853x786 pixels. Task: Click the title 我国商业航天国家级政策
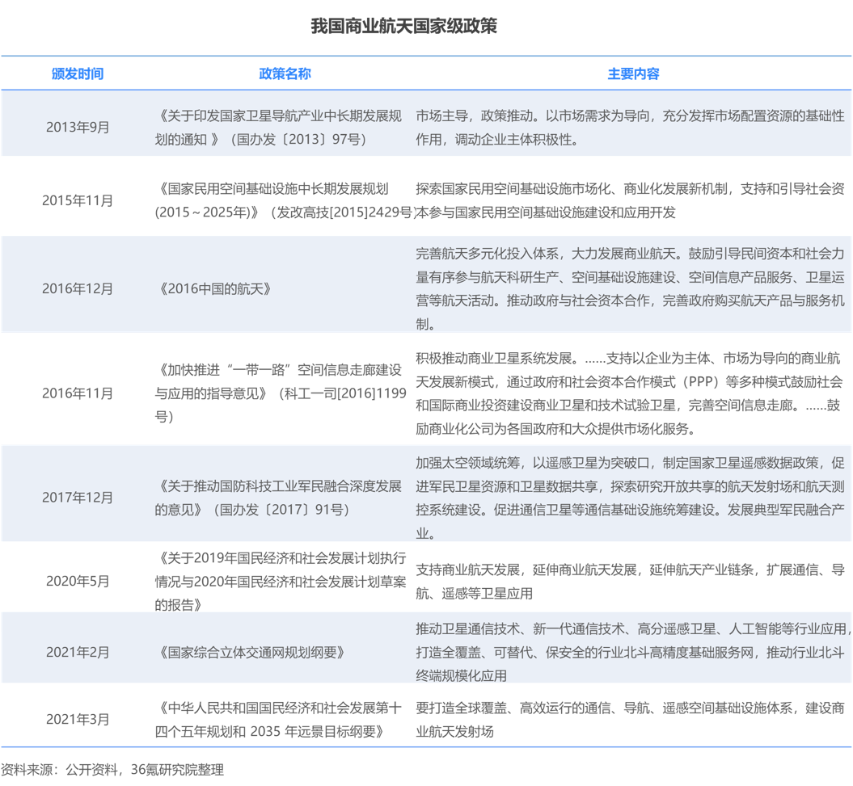[x=403, y=26]
